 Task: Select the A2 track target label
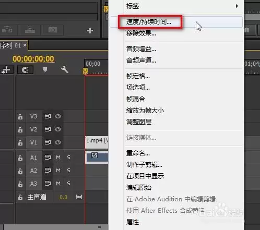[x=33, y=171]
